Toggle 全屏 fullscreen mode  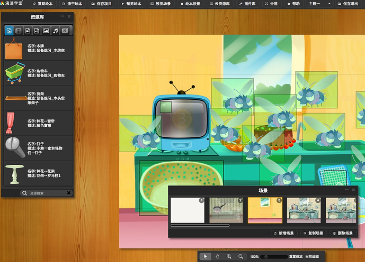tap(271, 4)
